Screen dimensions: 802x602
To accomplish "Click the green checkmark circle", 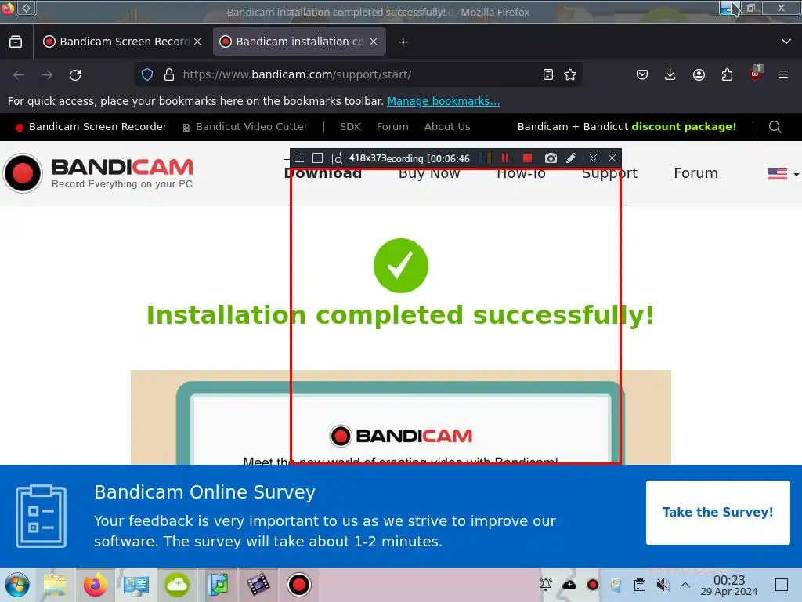I will click(x=400, y=266).
